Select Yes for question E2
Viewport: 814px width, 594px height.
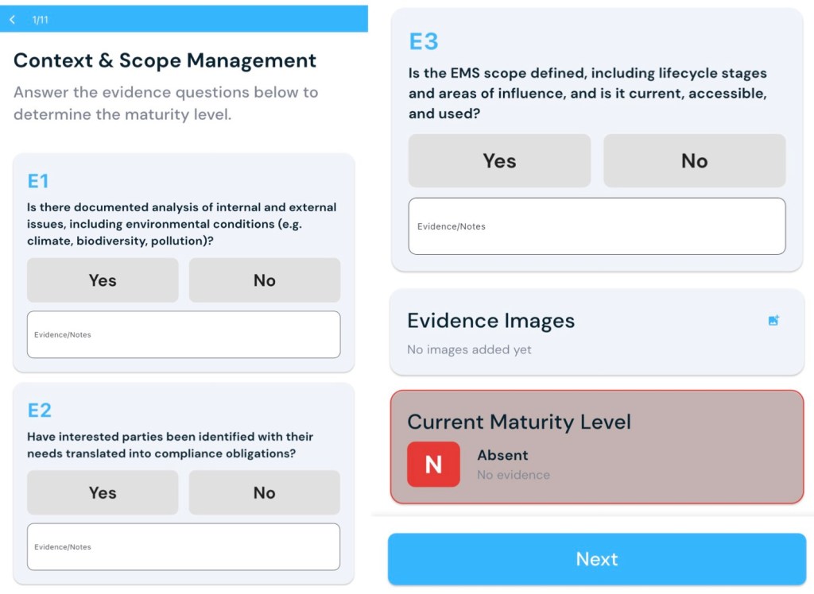103,492
